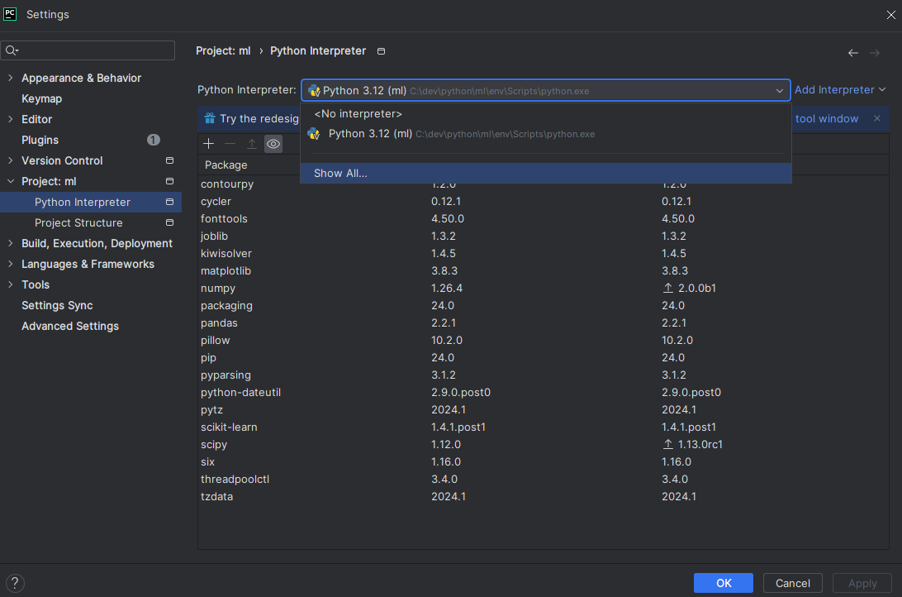Click the PyCharm logo in title bar
902x597 pixels.
tap(11, 14)
